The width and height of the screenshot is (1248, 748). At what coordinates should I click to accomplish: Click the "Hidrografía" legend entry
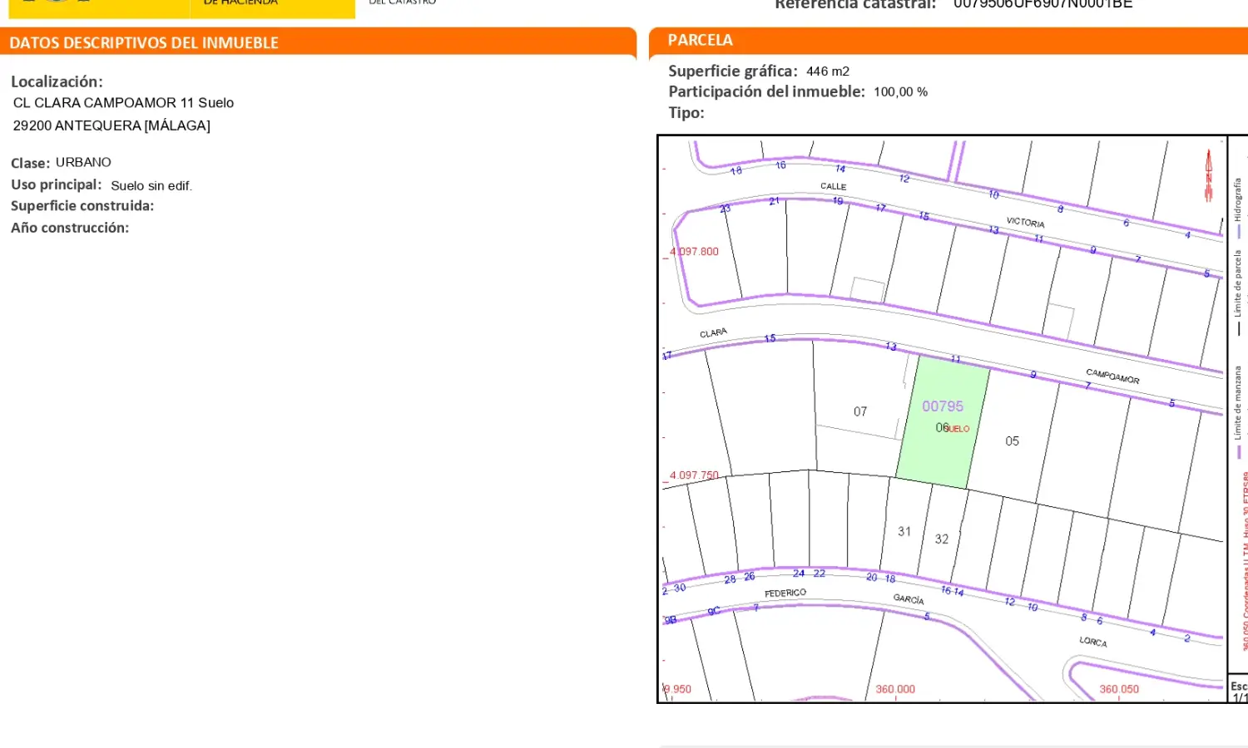[x=1237, y=199]
